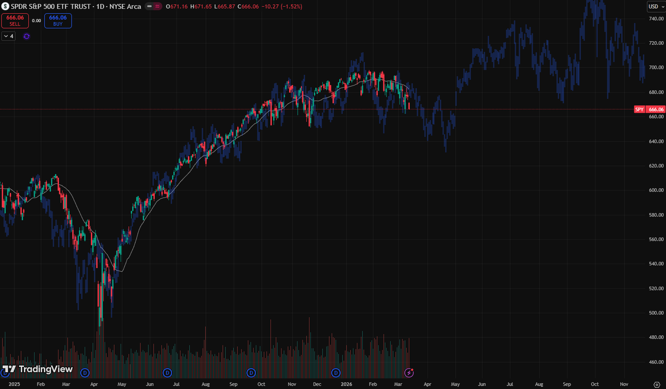This screenshot has width=666, height=389.
Task: Click the 740.00 label on the price axis
Action: pyautogui.click(x=657, y=19)
